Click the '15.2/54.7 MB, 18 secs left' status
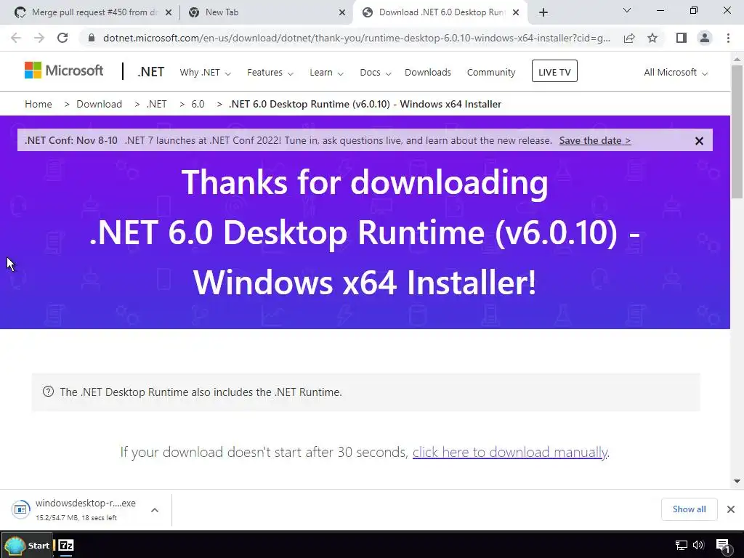The width and height of the screenshot is (744, 558). pyautogui.click(x=76, y=517)
